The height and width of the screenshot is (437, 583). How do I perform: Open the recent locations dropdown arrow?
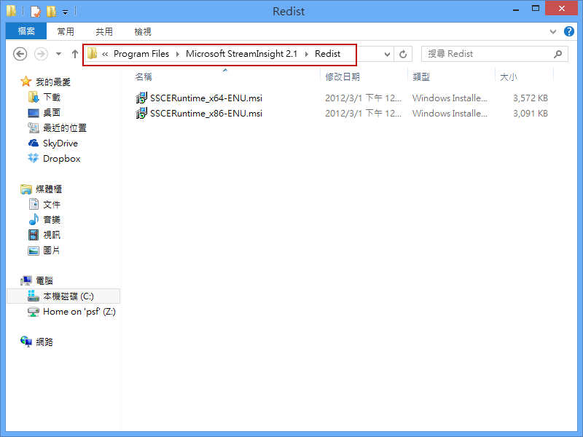(x=58, y=54)
